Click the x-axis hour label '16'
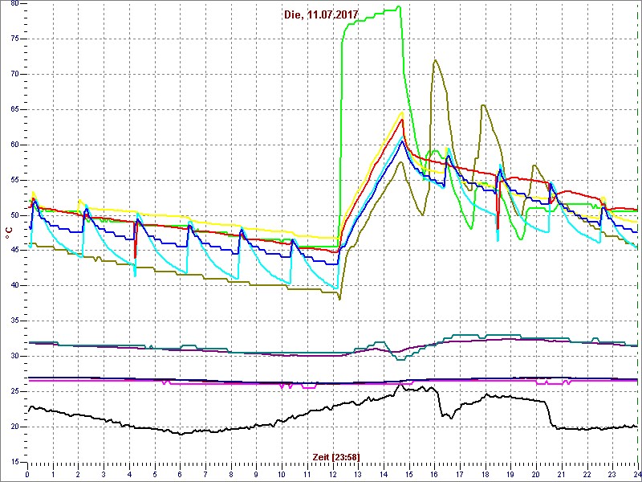Image resolution: width=642 pixels, height=482 pixels. pos(434,474)
